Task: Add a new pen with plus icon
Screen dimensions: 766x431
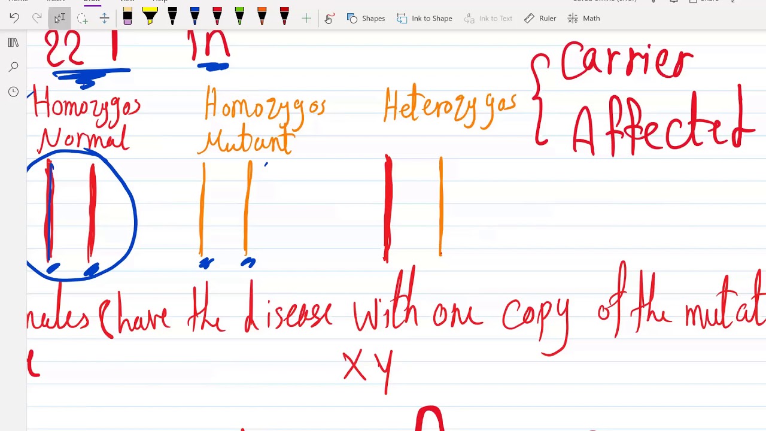Action: (306, 19)
